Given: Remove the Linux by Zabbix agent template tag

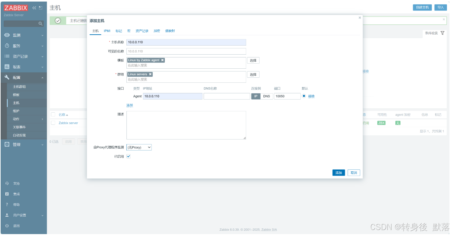Looking at the screenshot, I should pyautogui.click(x=162, y=60).
